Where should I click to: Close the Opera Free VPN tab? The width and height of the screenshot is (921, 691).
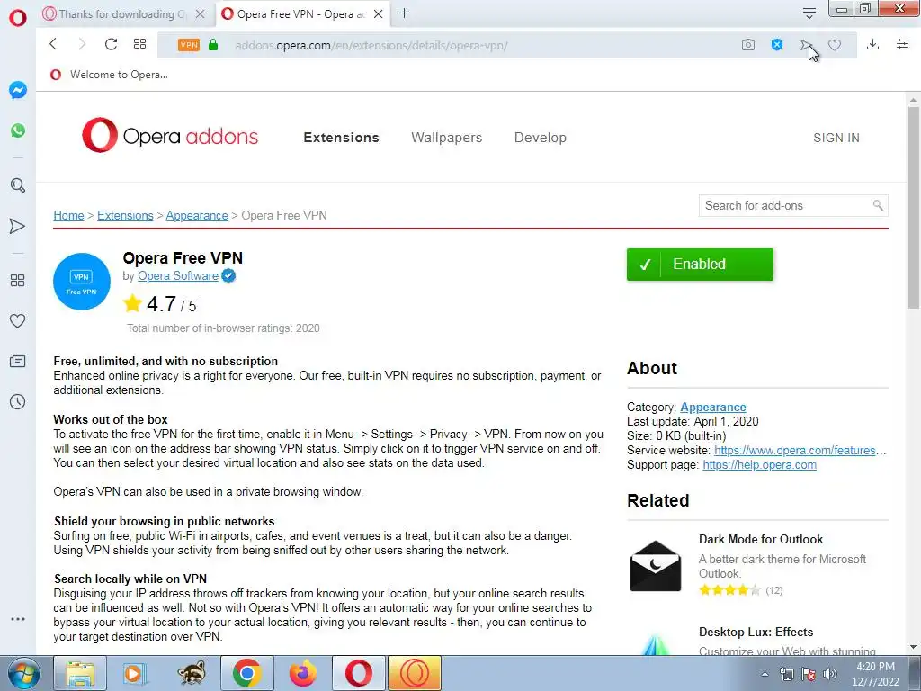(x=379, y=14)
